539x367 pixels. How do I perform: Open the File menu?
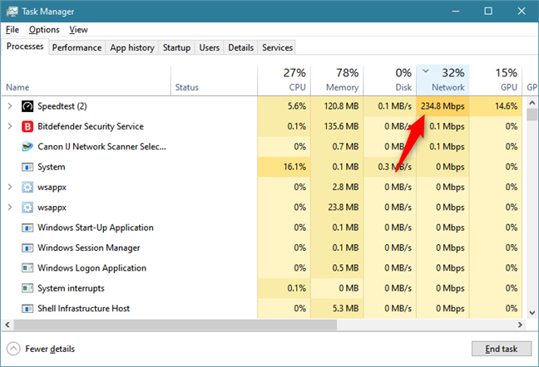pos(12,30)
